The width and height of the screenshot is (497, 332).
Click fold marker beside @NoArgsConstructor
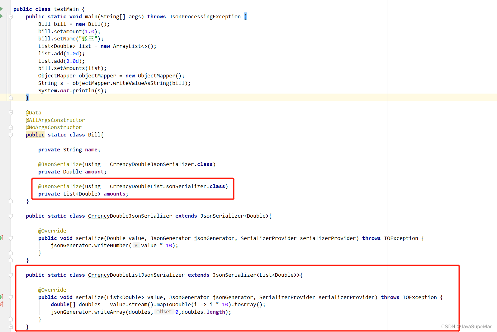[11, 127]
